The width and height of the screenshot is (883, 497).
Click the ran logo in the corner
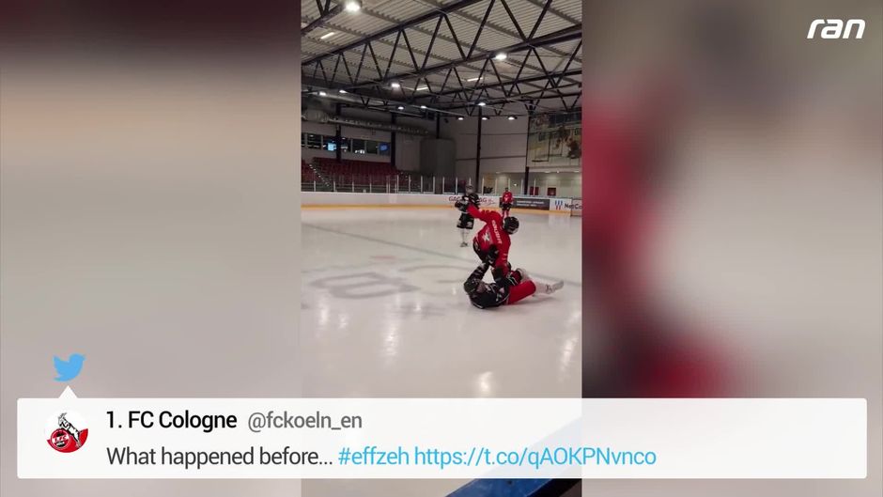click(x=836, y=29)
